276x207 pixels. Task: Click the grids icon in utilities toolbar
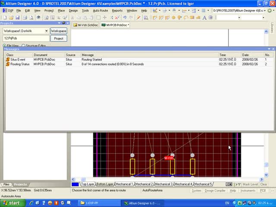tap(204, 10)
